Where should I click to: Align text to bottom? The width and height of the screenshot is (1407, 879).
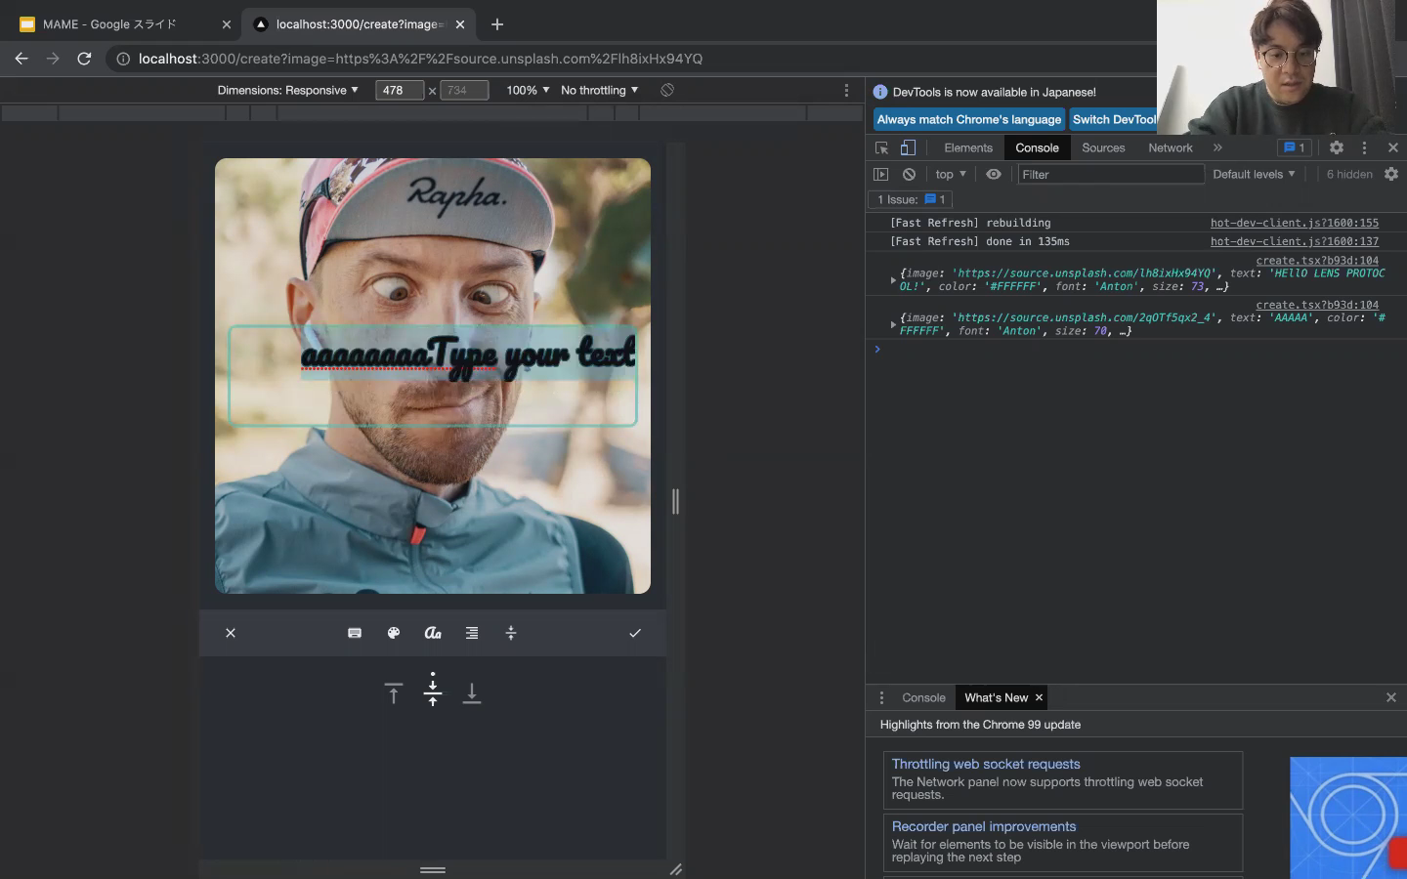coord(472,693)
